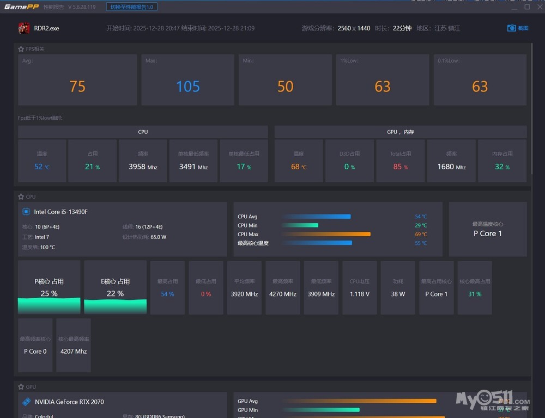Click the vertical scrollbar on right edge

coord(533,109)
